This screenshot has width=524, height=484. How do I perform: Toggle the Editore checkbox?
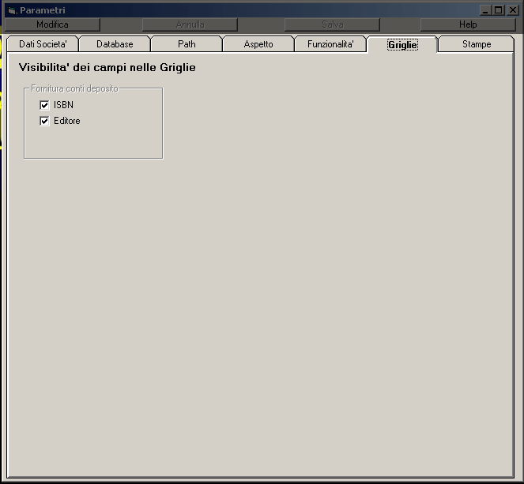[x=44, y=121]
